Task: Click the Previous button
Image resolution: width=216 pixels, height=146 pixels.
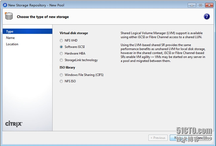Action: (x=158, y=138)
